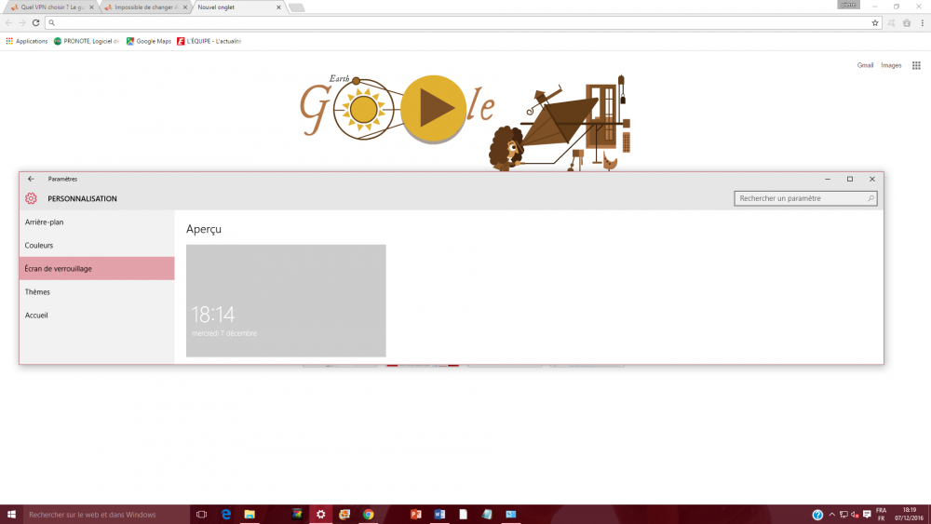Close the Impossible de changer tab
931x524 pixels.
click(184, 7)
